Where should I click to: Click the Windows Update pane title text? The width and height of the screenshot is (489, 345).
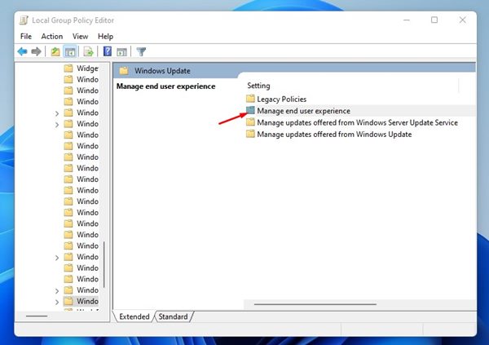click(162, 71)
